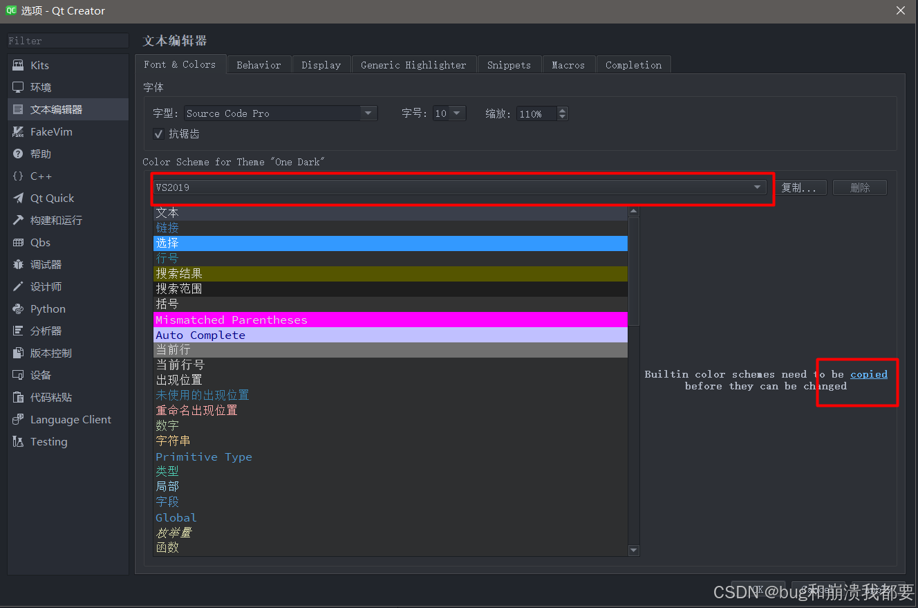
Task: Open the 分析器 chart icon
Action: click(18, 331)
